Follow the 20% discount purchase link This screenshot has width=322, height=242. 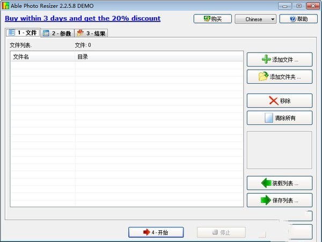(83, 18)
